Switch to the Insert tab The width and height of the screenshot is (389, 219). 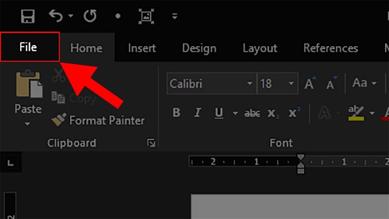tap(141, 48)
